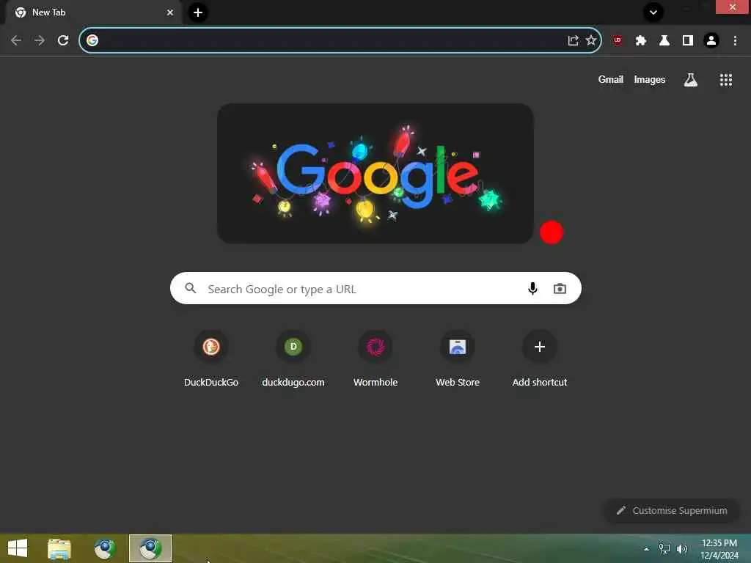Open File Explorer from the taskbar
The width and height of the screenshot is (751, 563).
pyautogui.click(x=59, y=548)
